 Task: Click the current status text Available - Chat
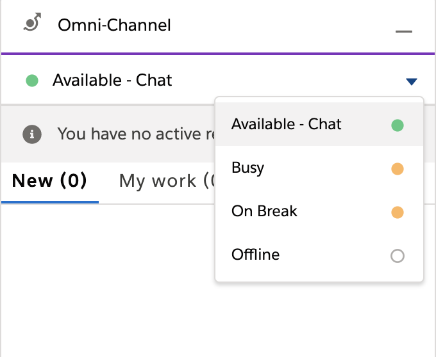point(112,81)
